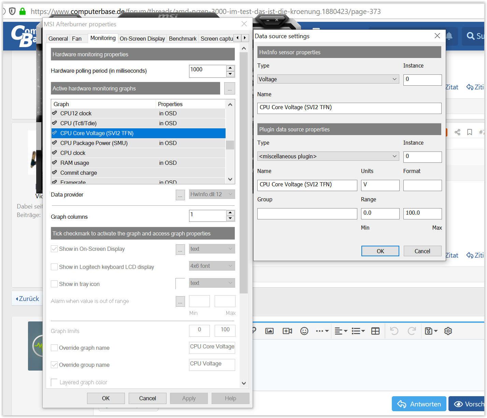
Task: Toggle checkmark for RAM usage graph
Action: pyautogui.click(x=55, y=162)
